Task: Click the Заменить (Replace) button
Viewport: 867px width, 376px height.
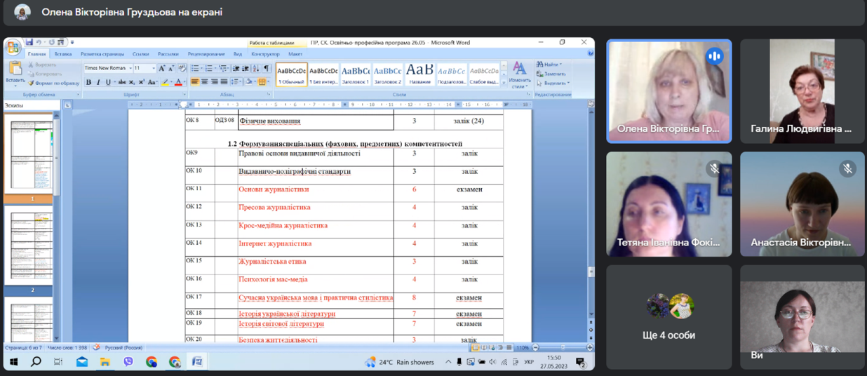Action: coord(551,74)
